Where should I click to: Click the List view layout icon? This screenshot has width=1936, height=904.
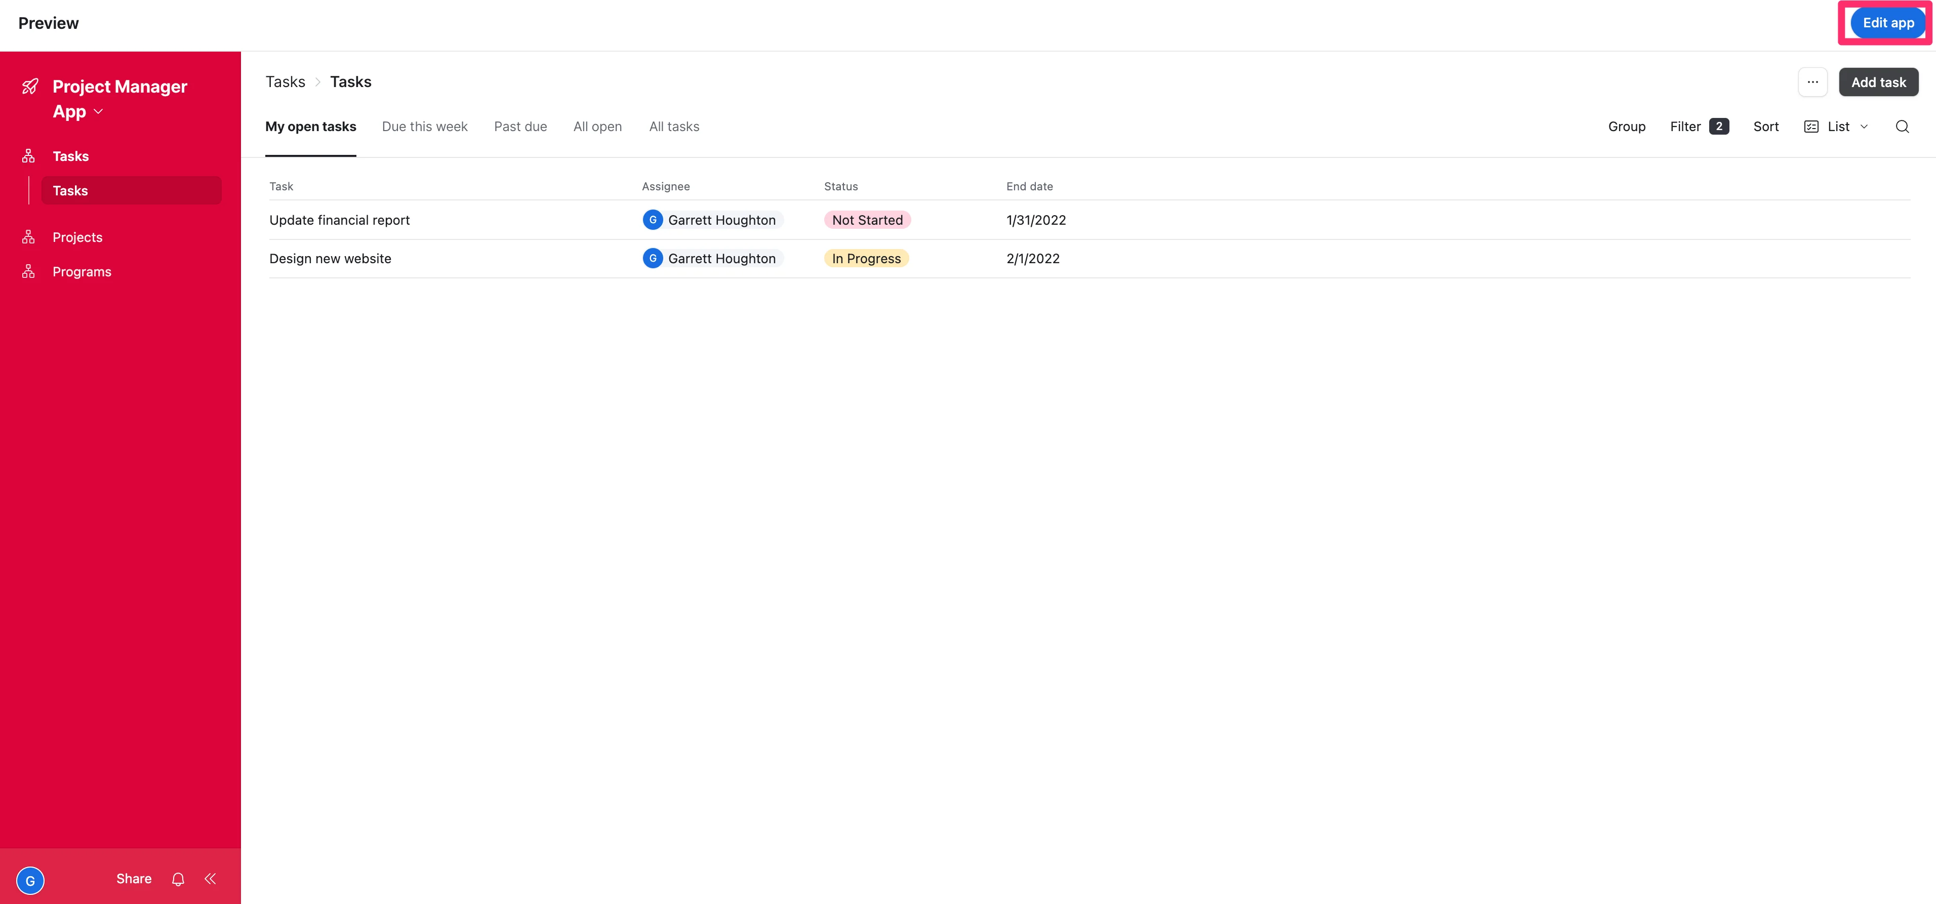[1811, 126]
